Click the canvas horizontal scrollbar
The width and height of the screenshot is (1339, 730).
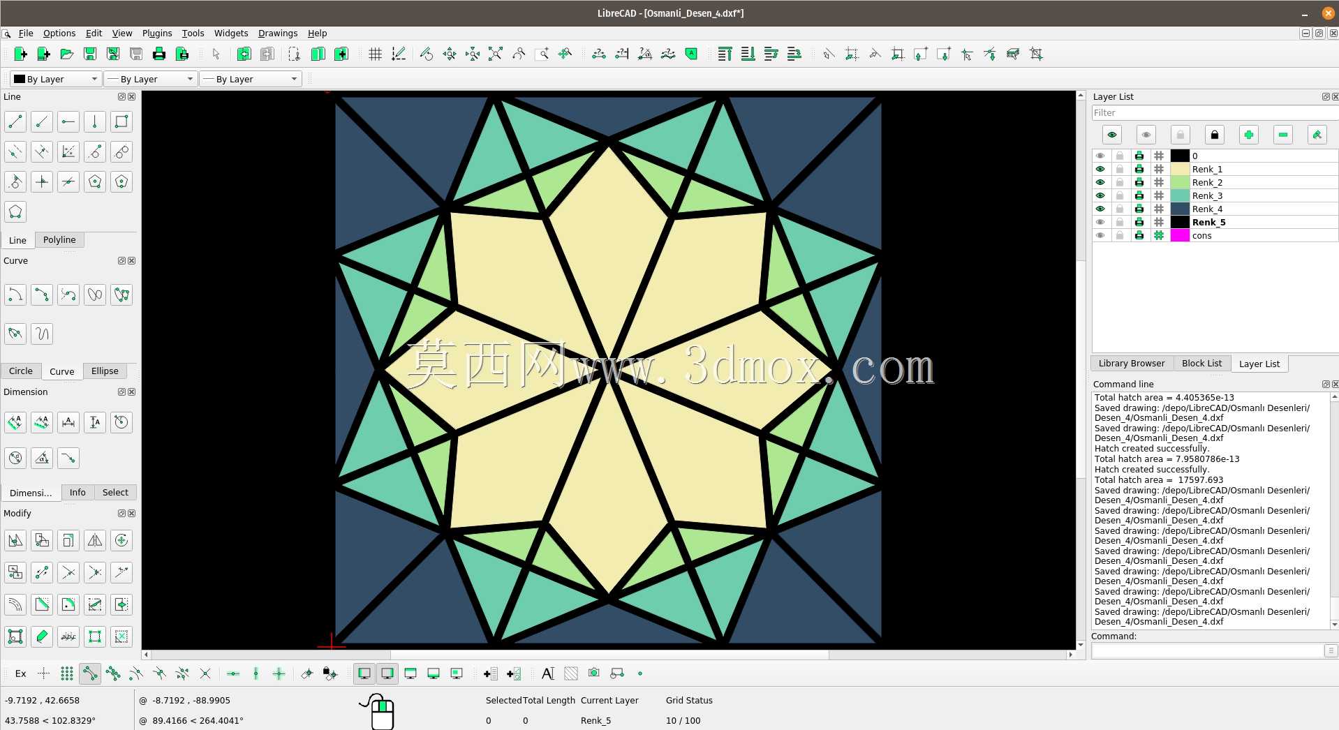pos(608,655)
